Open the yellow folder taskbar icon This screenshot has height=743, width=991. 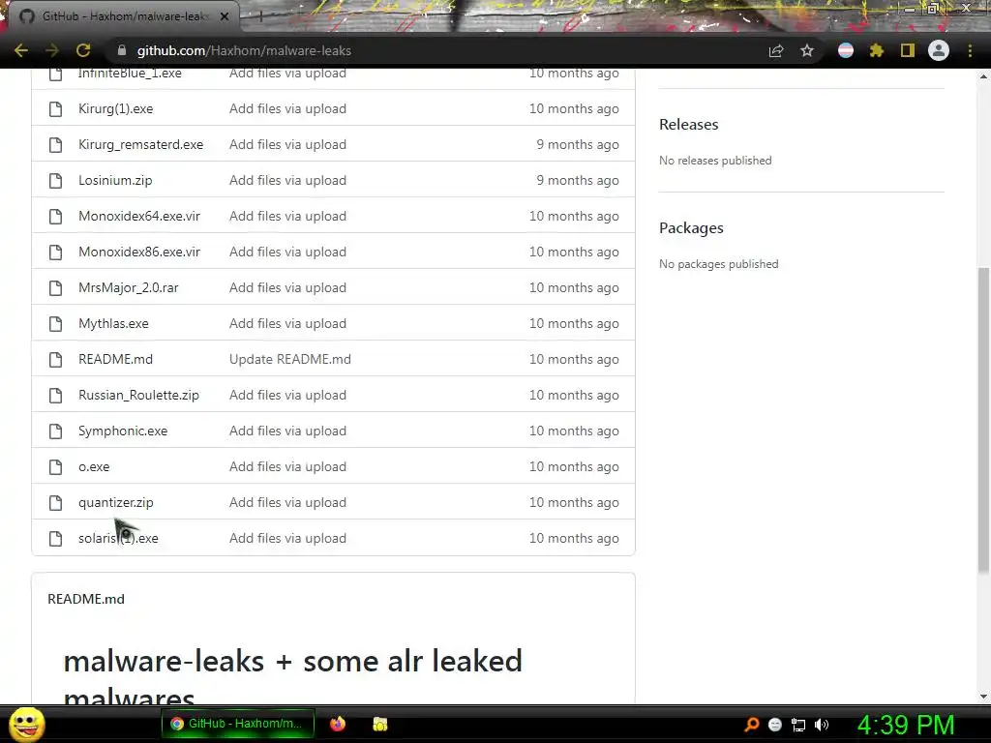tap(379, 724)
